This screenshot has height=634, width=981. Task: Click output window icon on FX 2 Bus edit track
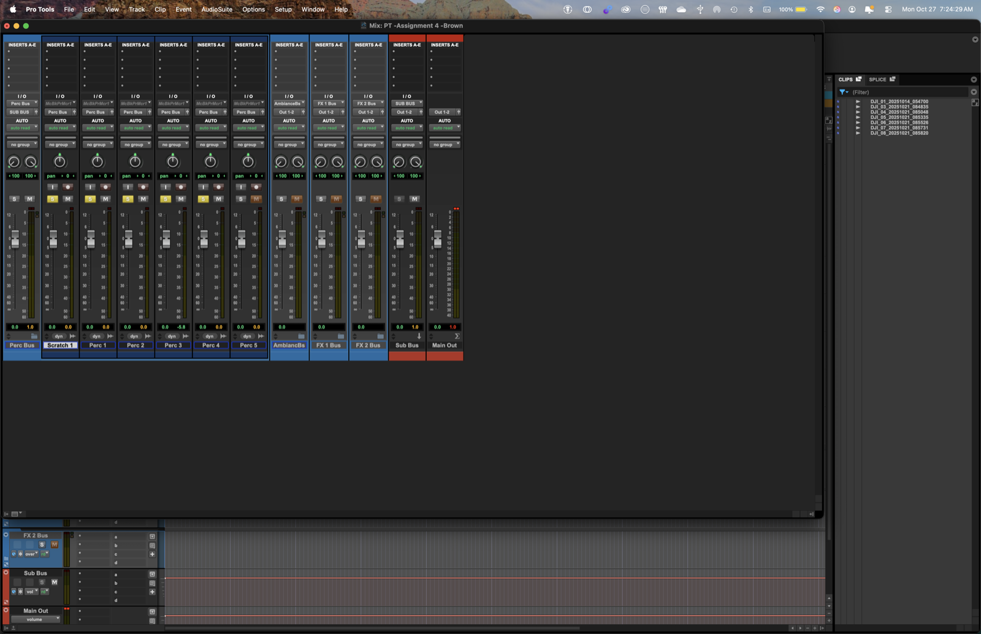point(152,537)
